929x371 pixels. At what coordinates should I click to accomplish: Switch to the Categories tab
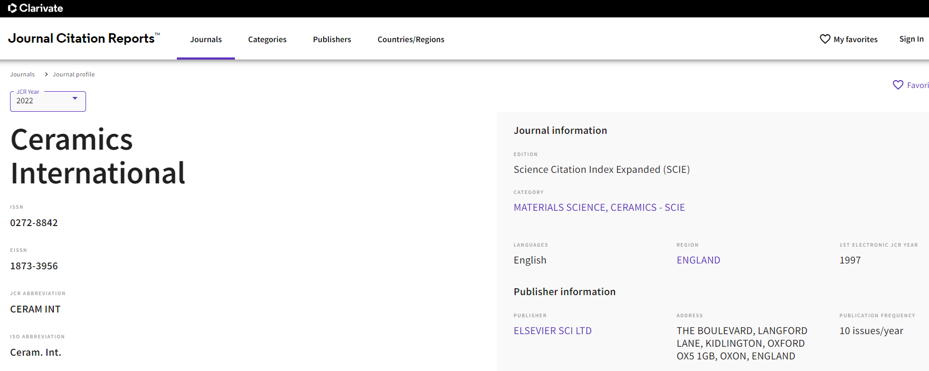267,40
